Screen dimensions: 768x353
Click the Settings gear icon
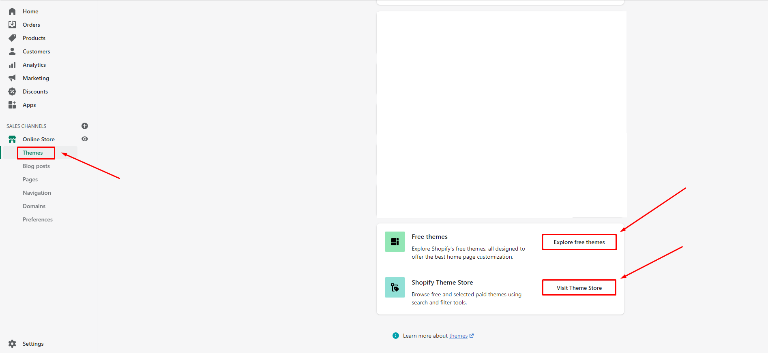point(12,344)
